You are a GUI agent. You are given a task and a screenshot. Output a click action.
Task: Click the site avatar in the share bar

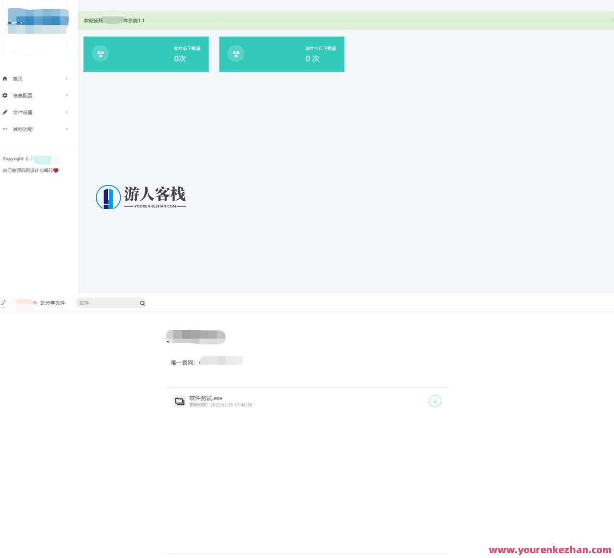pos(3,303)
